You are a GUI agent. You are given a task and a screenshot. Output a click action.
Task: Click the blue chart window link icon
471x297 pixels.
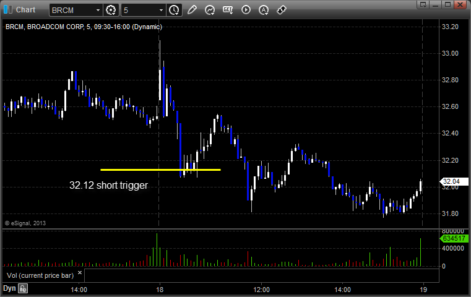pos(8,10)
